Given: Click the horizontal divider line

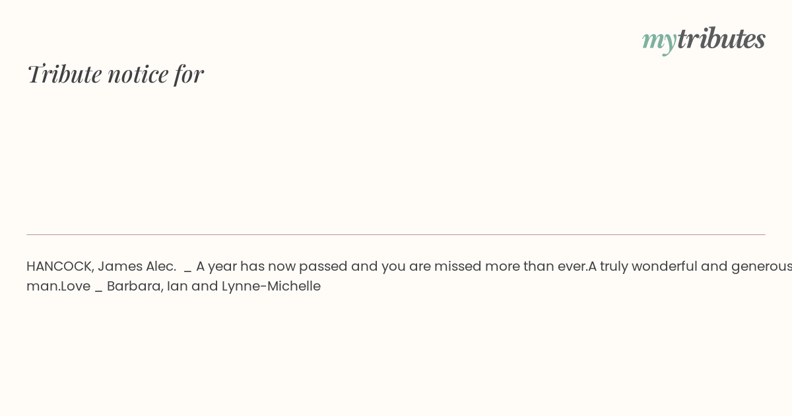Looking at the screenshot, I should (396, 234).
